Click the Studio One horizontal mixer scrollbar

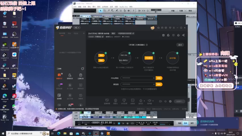click(x=133, y=119)
